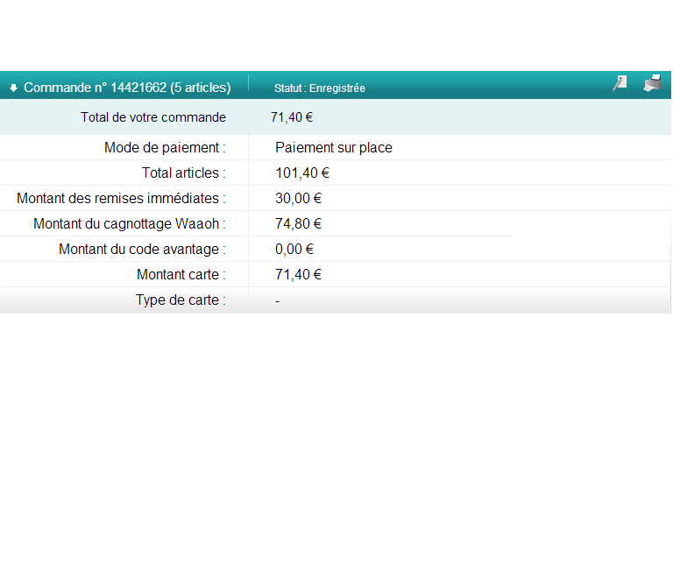The width and height of the screenshot is (680, 564).
Task: Click 'Montant du cagnottage Waaoh :' label
Action: [130, 224]
